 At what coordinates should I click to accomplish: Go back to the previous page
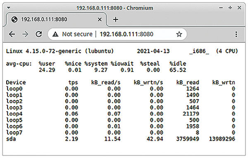coord(12,34)
